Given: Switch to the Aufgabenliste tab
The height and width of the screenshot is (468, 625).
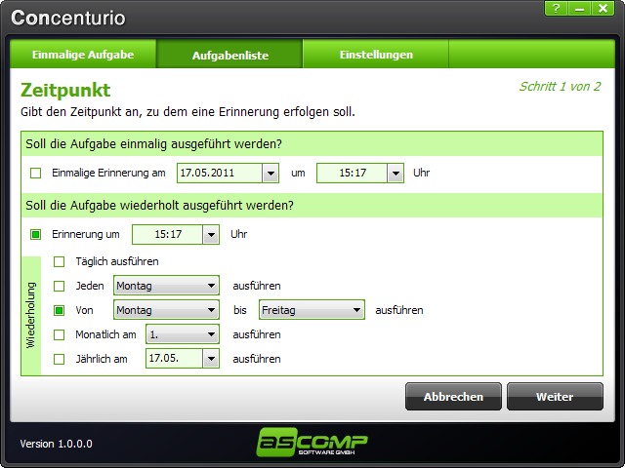Looking at the screenshot, I should coord(230,55).
